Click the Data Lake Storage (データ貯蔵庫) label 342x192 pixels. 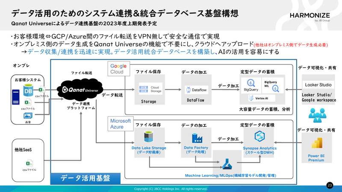pos(149,150)
